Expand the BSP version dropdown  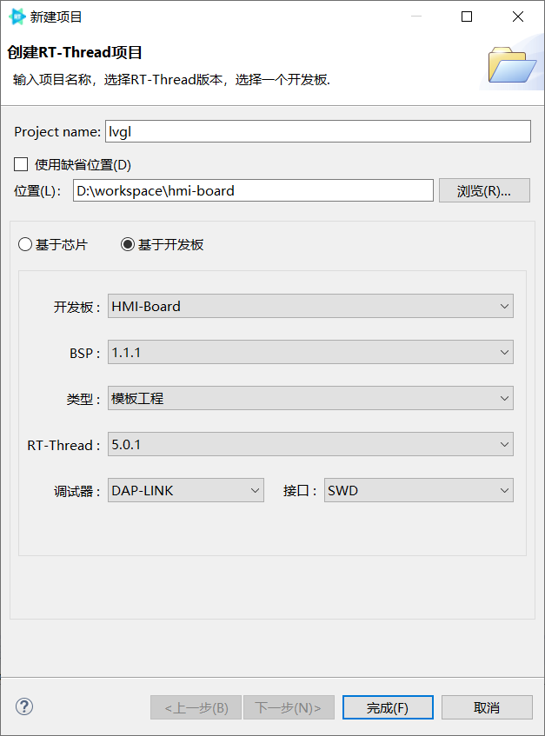310,353
